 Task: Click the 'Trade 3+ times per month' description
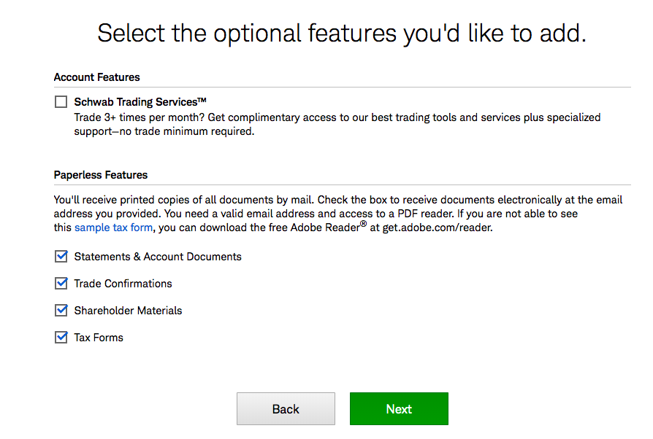point(337,124)
